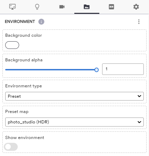The image size is (149, 156).
Task: Click the Background color label text
Action: pos(24,35)
